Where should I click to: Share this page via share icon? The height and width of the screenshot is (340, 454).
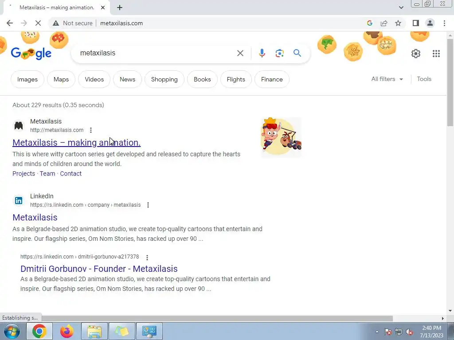[384, 23]
